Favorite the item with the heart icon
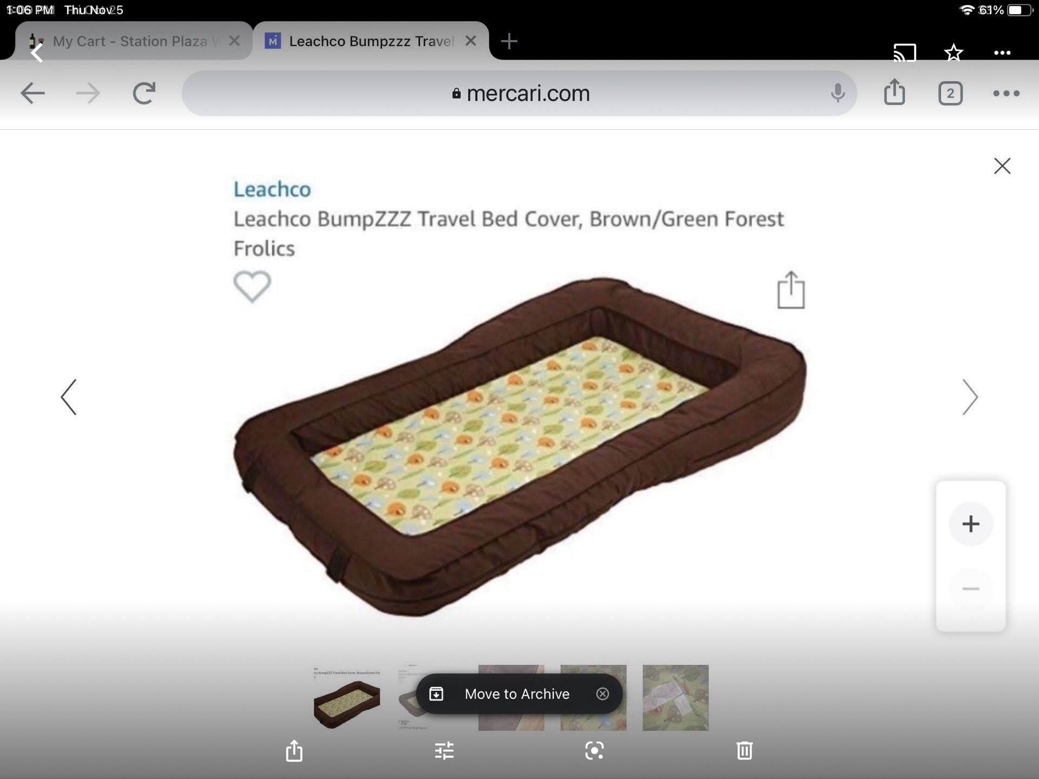Screen dimensions: 1039x779 pos(252,286)
